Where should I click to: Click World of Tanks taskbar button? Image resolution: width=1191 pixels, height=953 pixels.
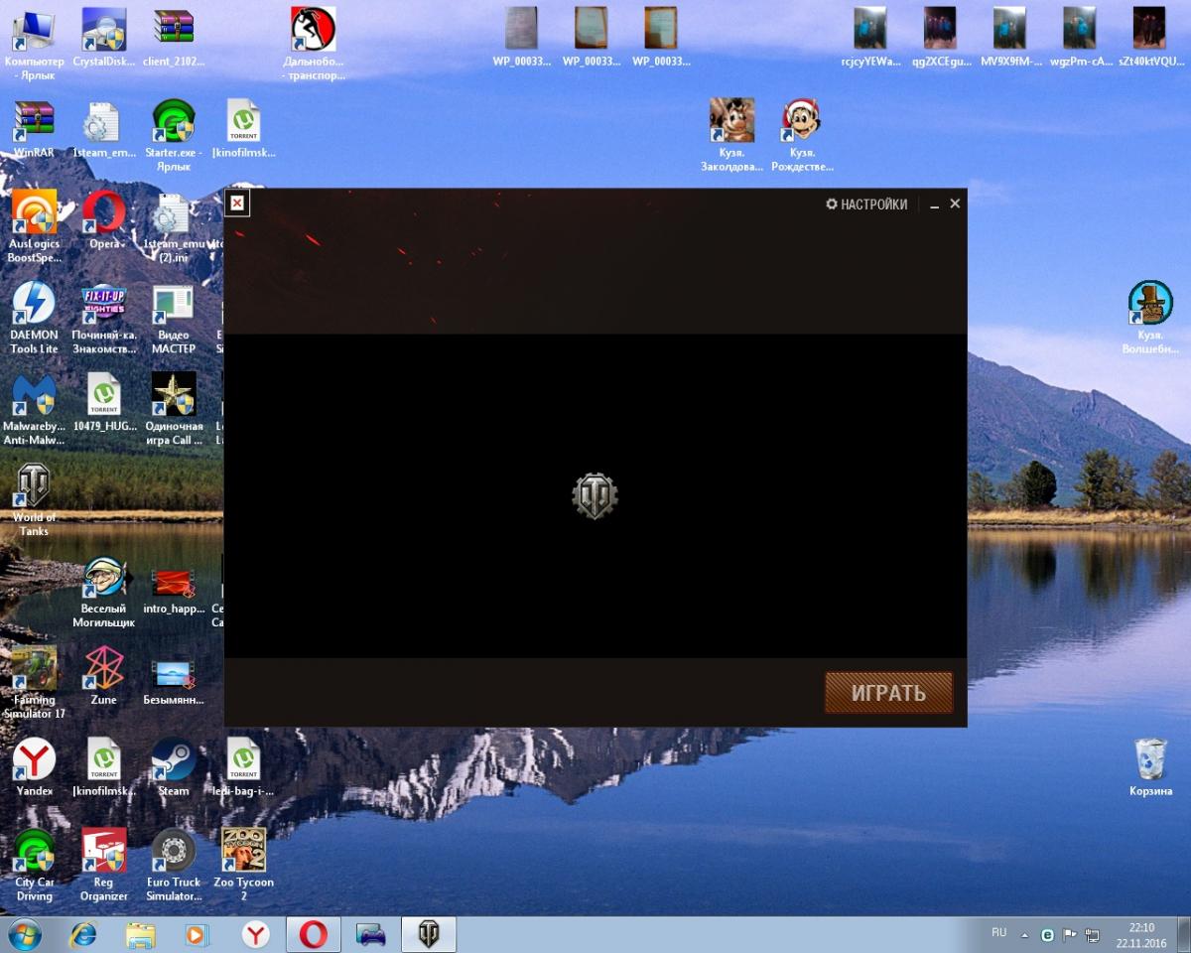click(429, 934)
